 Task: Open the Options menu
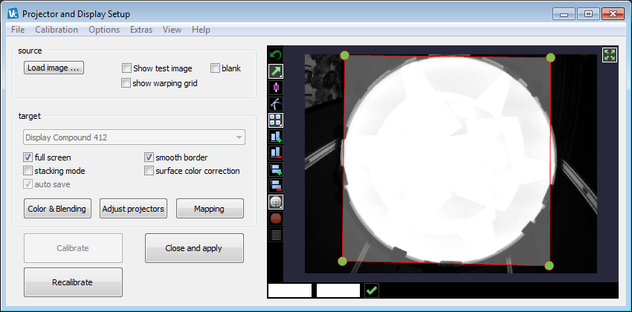(104, 30)
